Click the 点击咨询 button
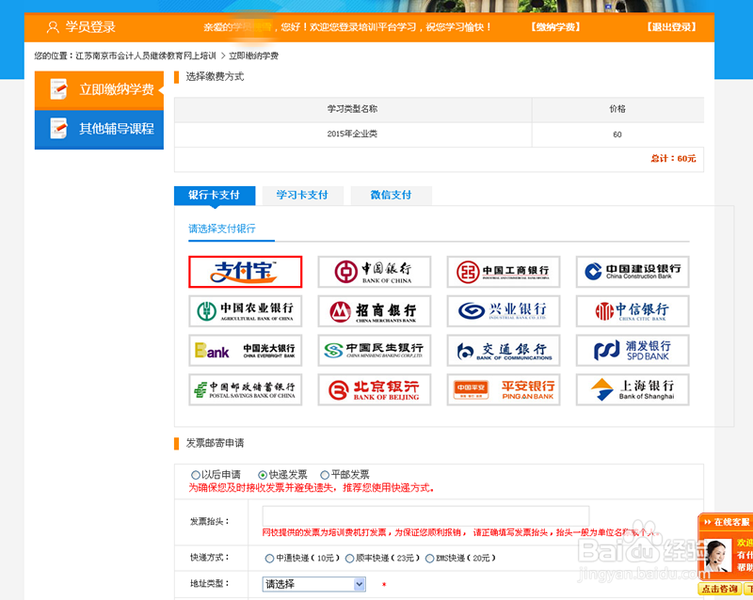Image resolution: width=753 pixels, height=600 pixels. (x=719, y=589)
